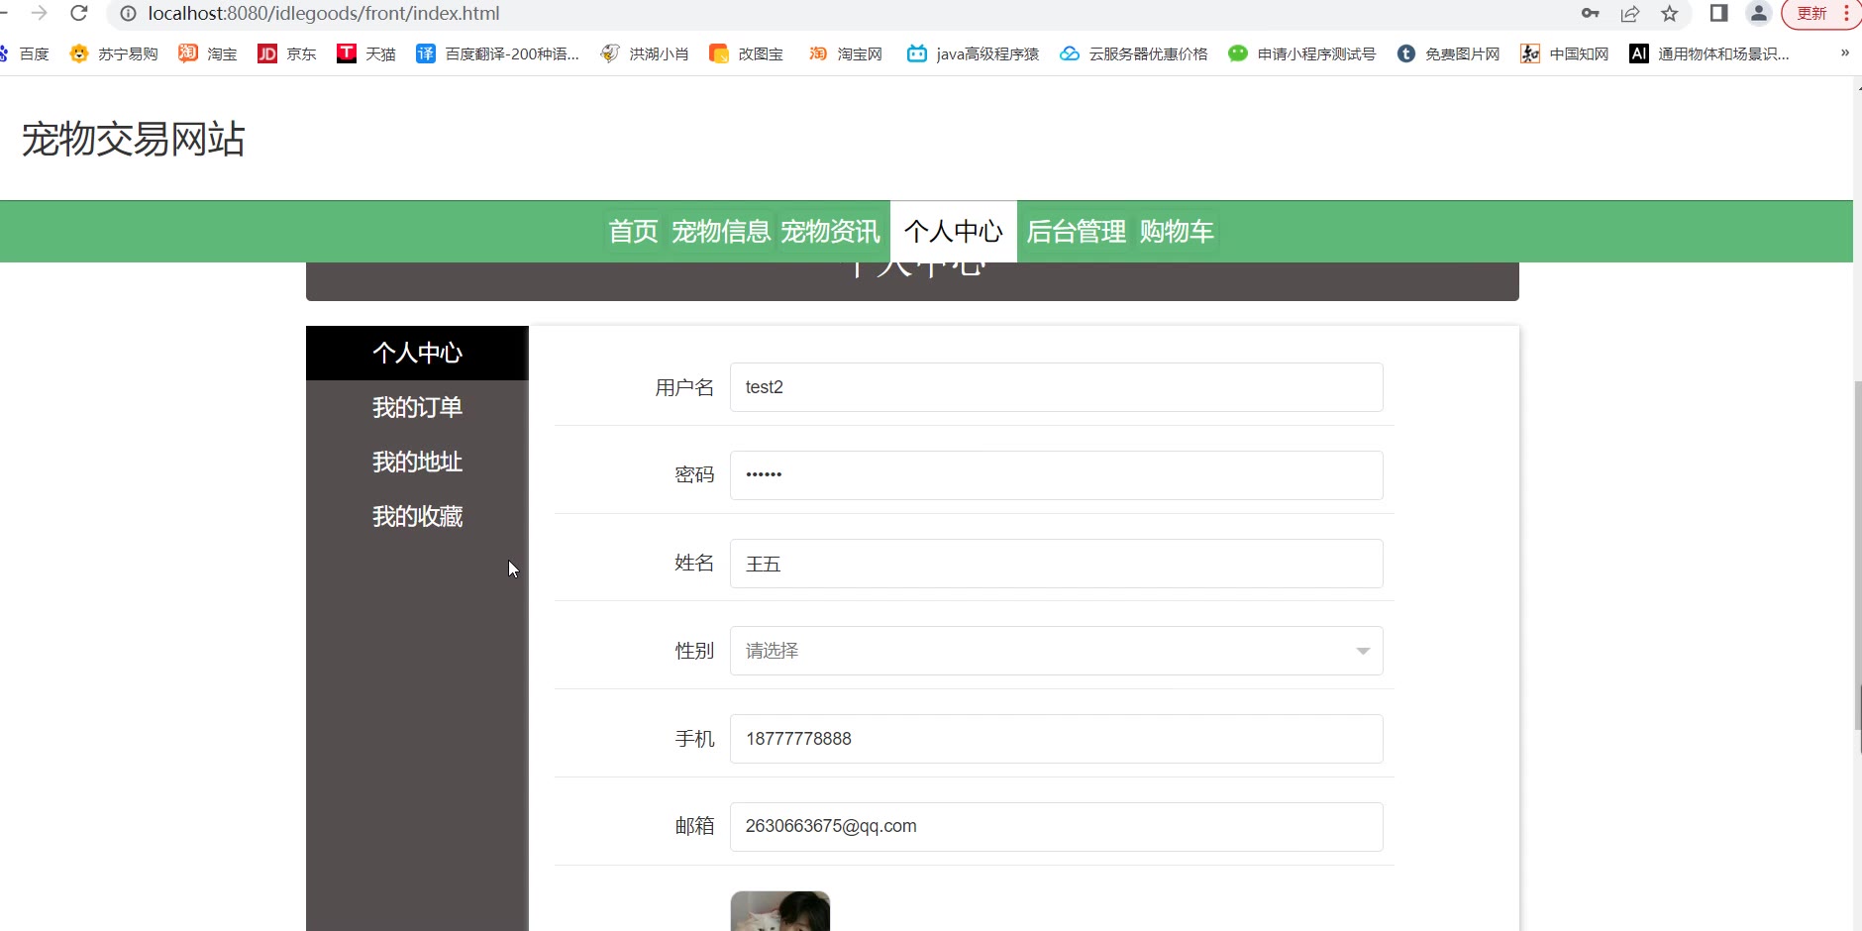The height and width of the screenshot is (931, 1862).
Task: Open the 申请小程序测试号 bookmark
Action: (1301, 53)
